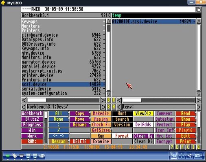The height and width of the screenshot is (162, 206).
Task: Click the temp: path field
Action: pos(159,107)
